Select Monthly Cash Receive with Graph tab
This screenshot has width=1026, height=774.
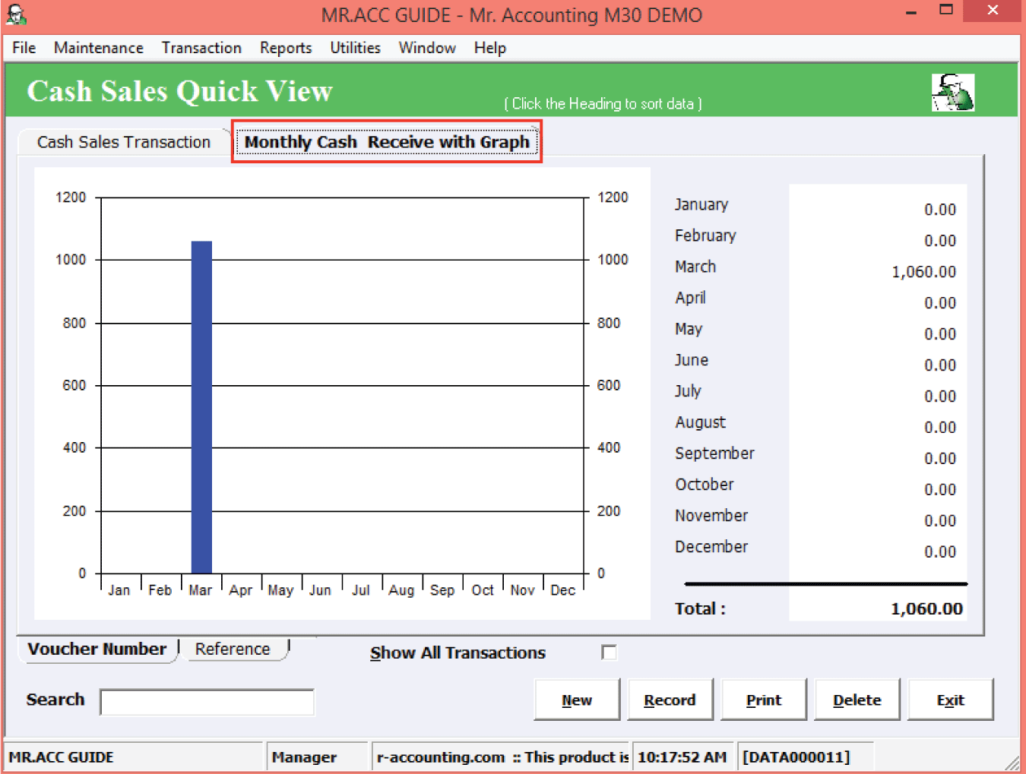pyautogui.click(x=386, y=142)
